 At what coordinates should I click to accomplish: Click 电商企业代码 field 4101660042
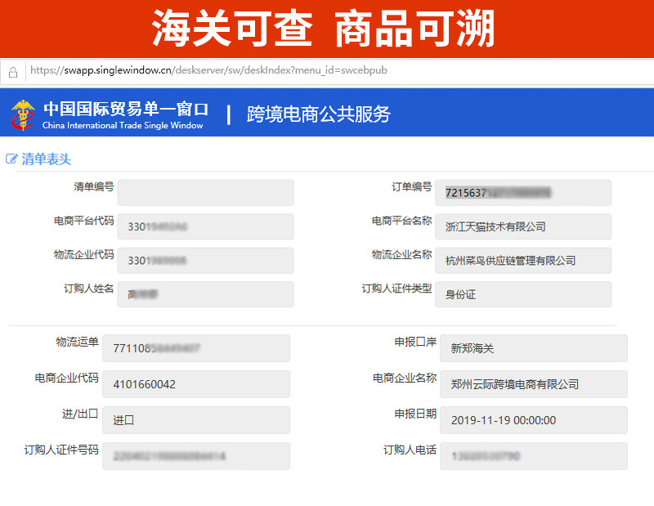pos(196,383)
